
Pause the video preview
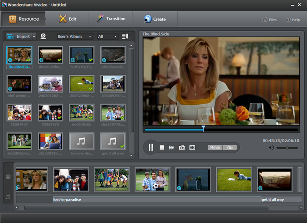(151, 147)
